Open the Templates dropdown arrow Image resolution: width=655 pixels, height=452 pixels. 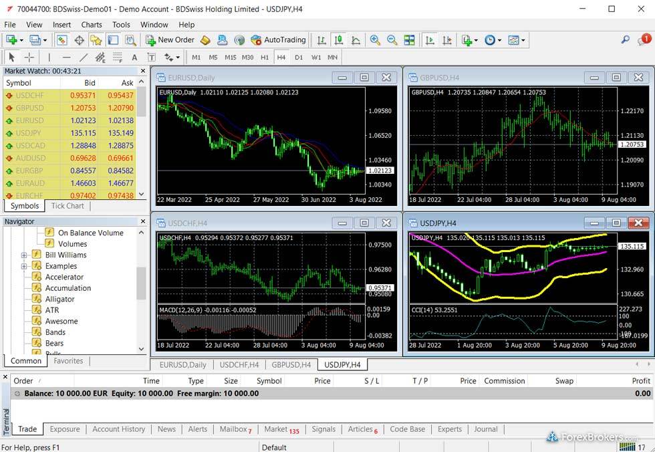pos(523,41)
